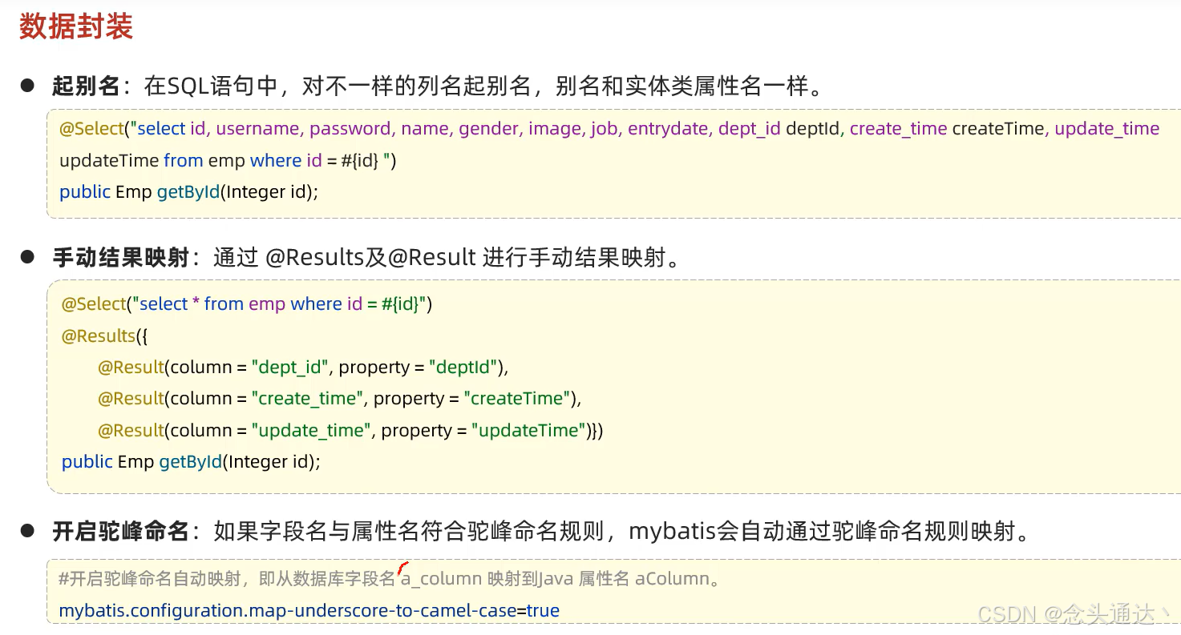Select the @Select annotation in first code block
This screenshot has height=635, width=1181.
pos(91,128)
